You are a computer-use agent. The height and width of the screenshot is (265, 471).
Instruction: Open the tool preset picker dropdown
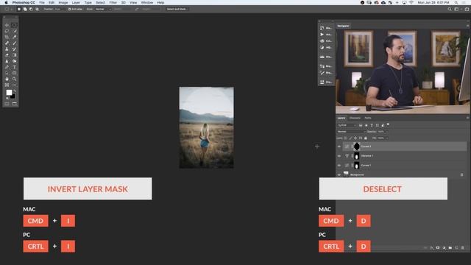12,10
